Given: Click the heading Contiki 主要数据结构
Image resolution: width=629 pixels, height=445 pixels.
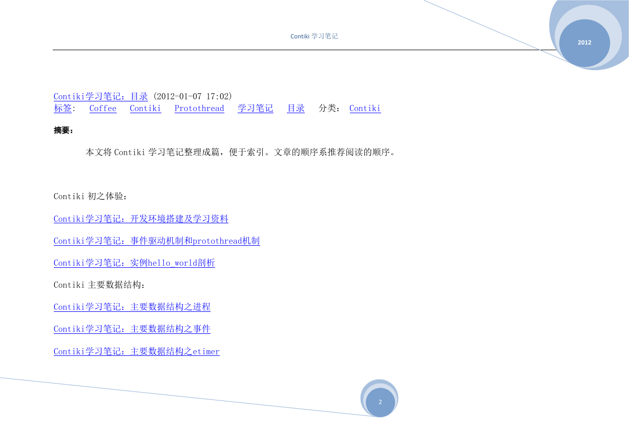Looking at the screenshot, I should [99, 285].
